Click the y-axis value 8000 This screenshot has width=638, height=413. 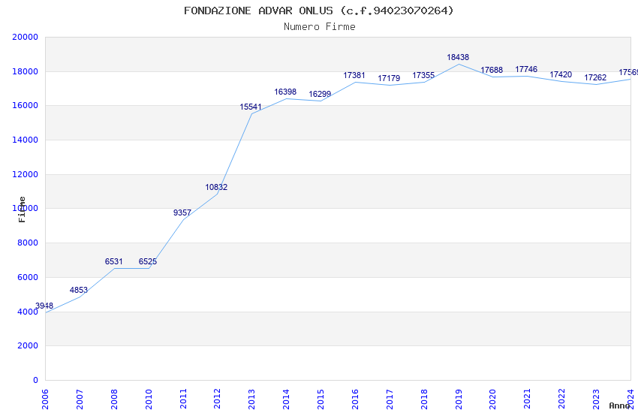(28, 243)
